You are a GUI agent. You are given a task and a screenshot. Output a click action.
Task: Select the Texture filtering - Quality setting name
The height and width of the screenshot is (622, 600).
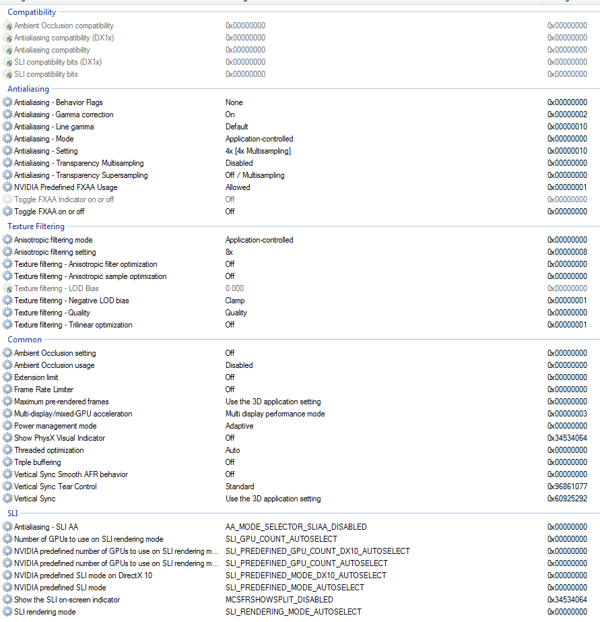[x=57, y=313]
